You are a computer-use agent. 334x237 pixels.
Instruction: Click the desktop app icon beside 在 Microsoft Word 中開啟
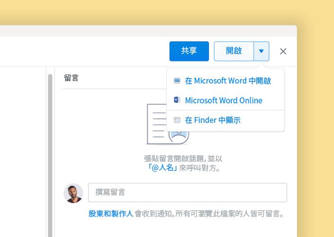point(177,81)
